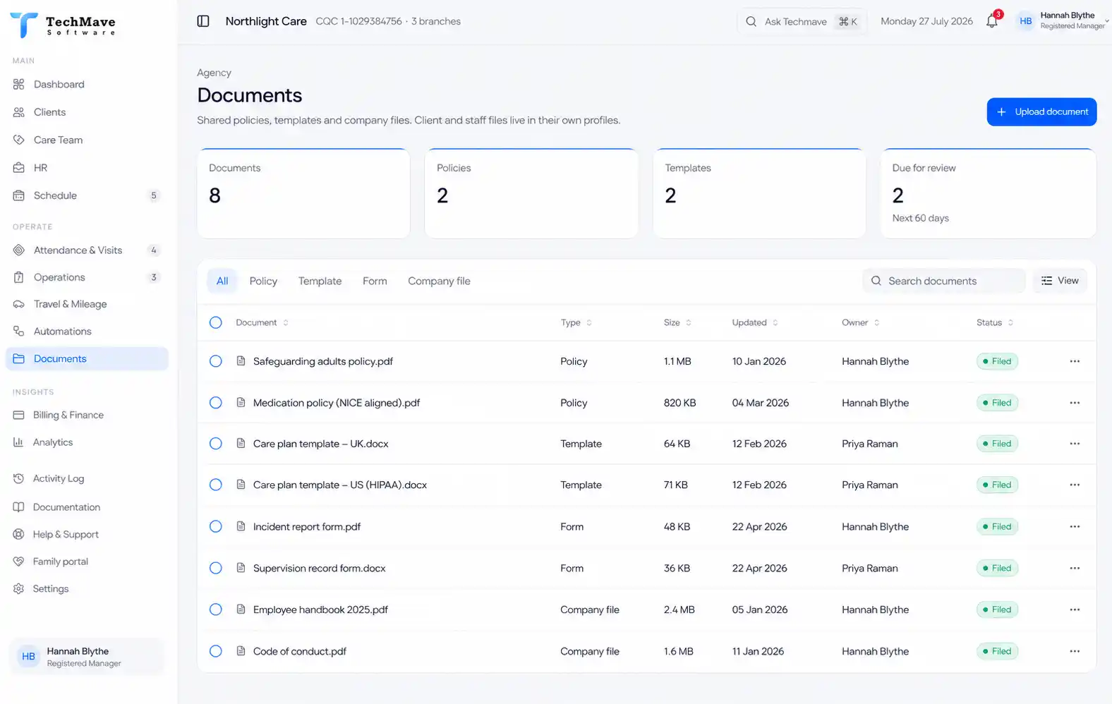
Task: Open the notifications bell
Action: click(992, 21)
